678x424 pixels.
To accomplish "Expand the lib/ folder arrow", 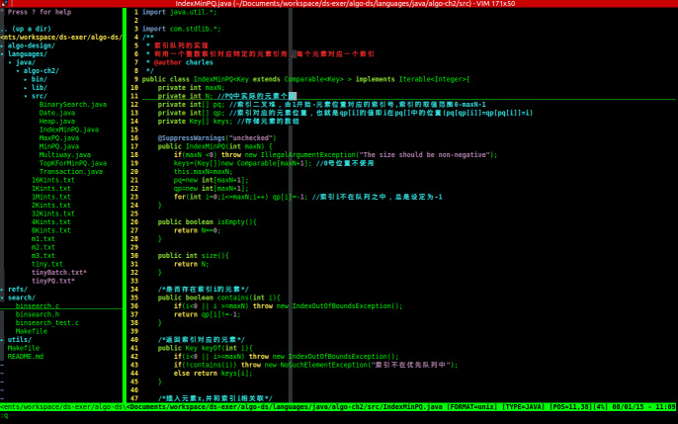I will click(x=26, y=88).
